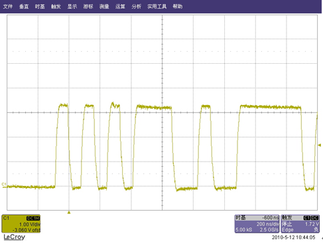Open the 时基 (Timebase) menu
The height and width of the screenshot is (244, 323).
40,7
